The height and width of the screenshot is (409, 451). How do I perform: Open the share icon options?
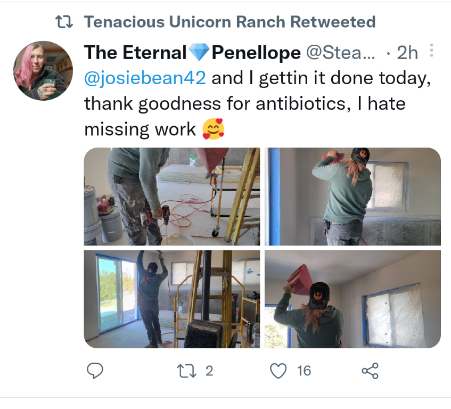click(370, 371)
